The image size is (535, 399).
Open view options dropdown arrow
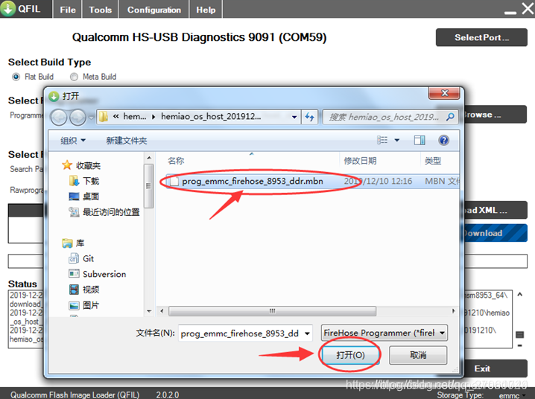tap(397, 140)
